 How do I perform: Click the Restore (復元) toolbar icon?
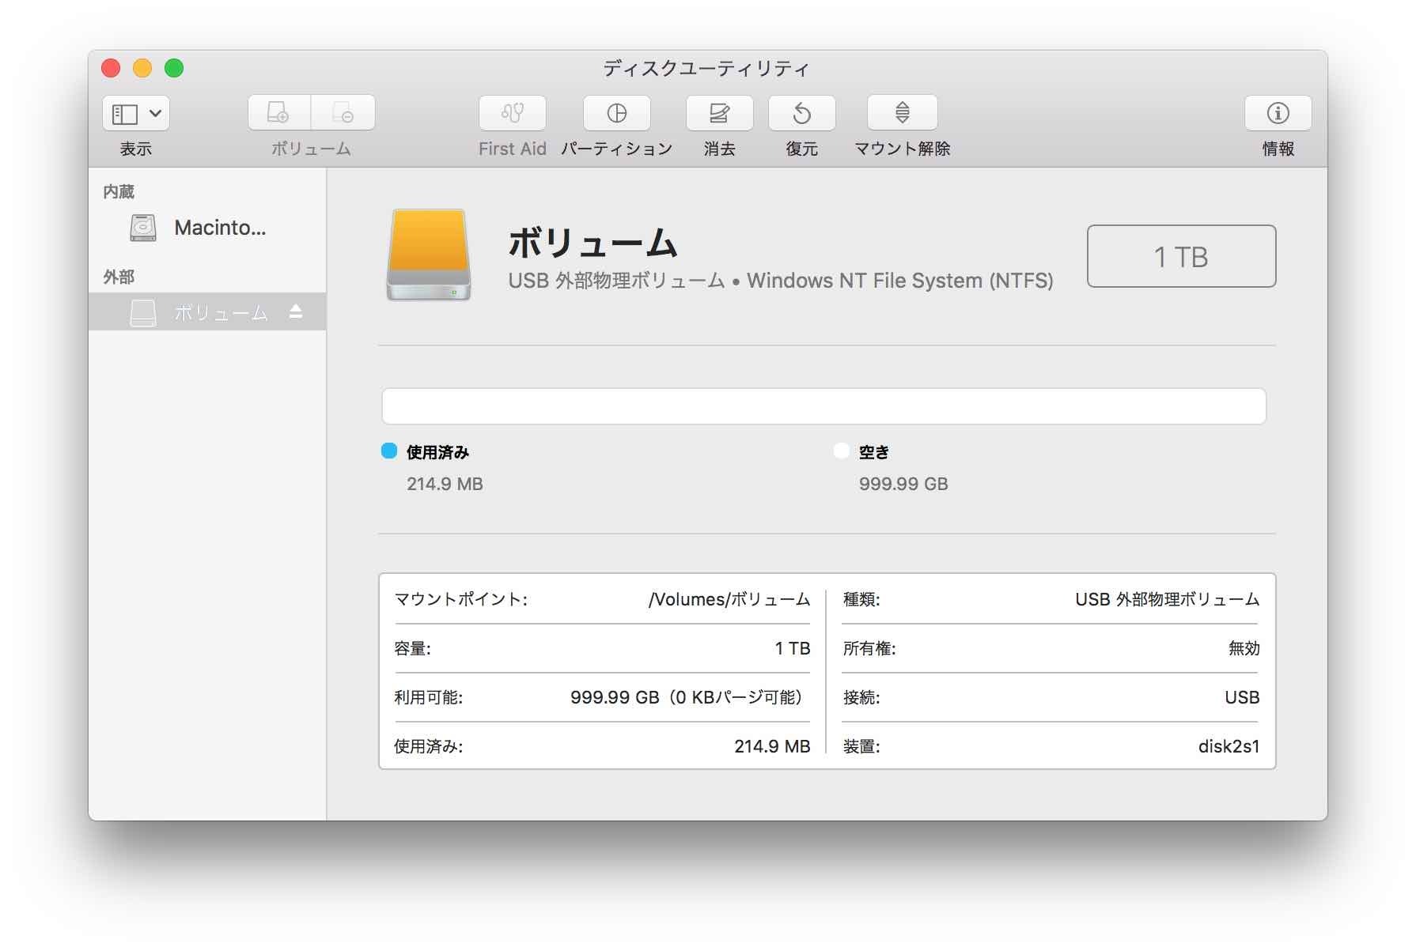(x=802, y=113)
